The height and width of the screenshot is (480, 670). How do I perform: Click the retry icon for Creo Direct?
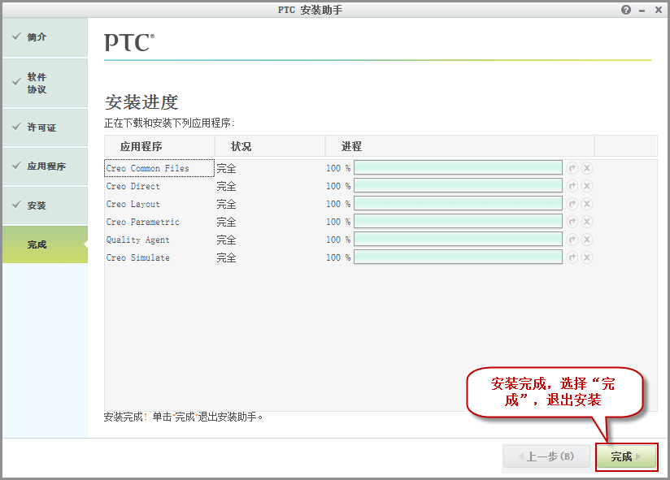tap(572, 186)
